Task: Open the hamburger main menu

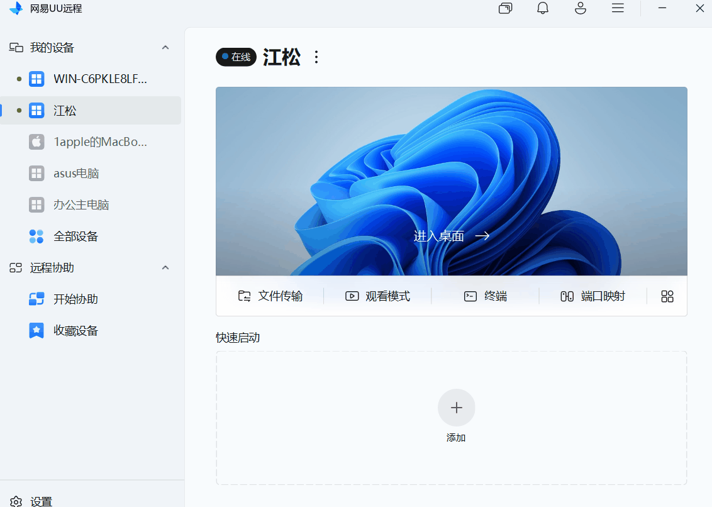Action: coord(618,8)
